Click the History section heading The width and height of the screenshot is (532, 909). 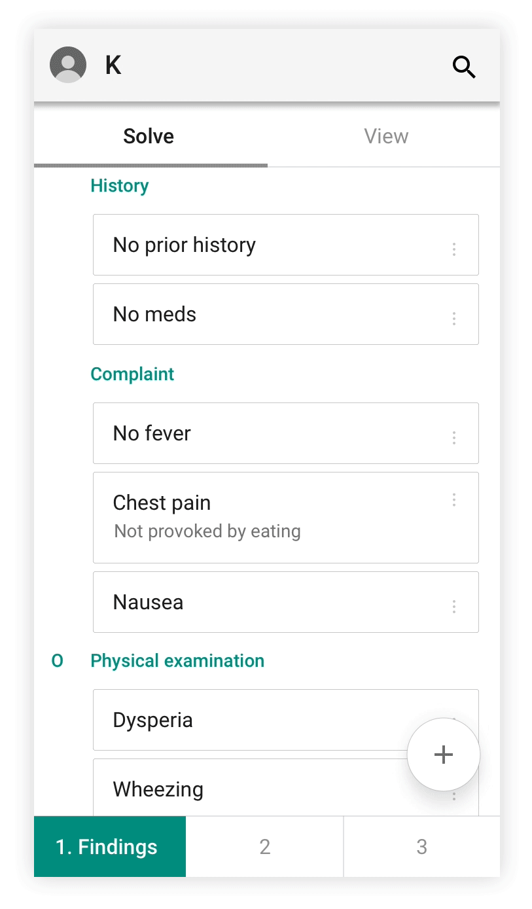[120, 186]
